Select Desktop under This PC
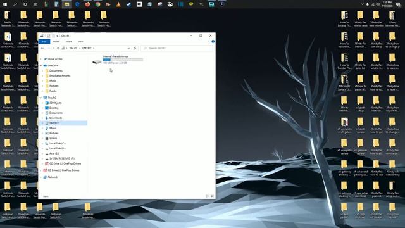 click(54, 108)
